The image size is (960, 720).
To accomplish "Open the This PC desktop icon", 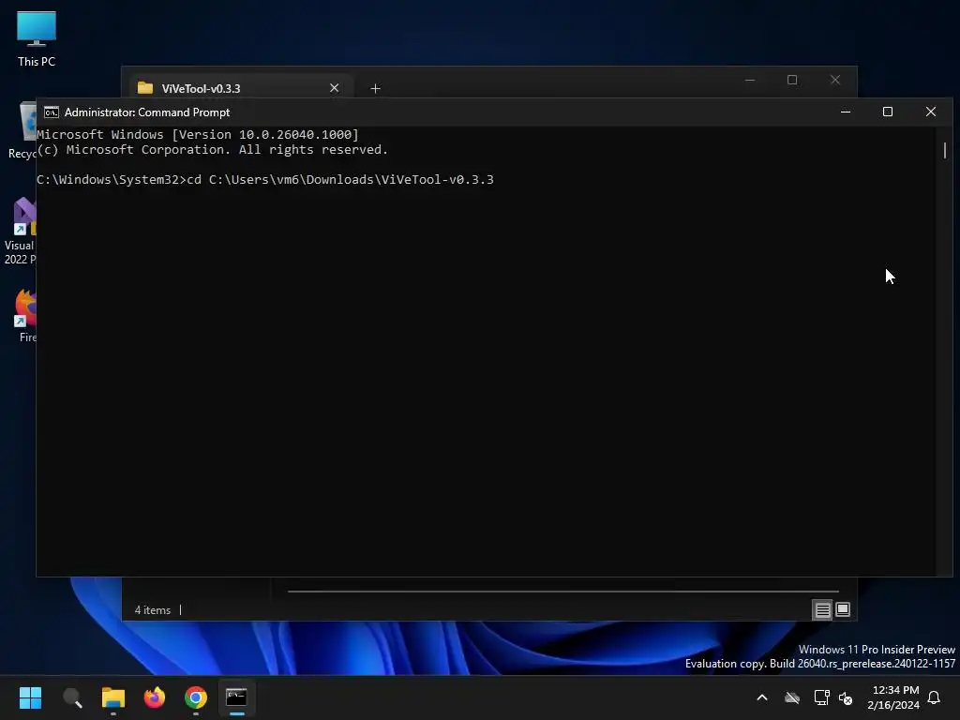I will tap(37, 39).
